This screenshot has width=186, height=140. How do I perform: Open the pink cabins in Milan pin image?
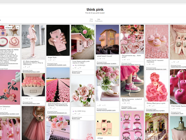coord(83,42)
